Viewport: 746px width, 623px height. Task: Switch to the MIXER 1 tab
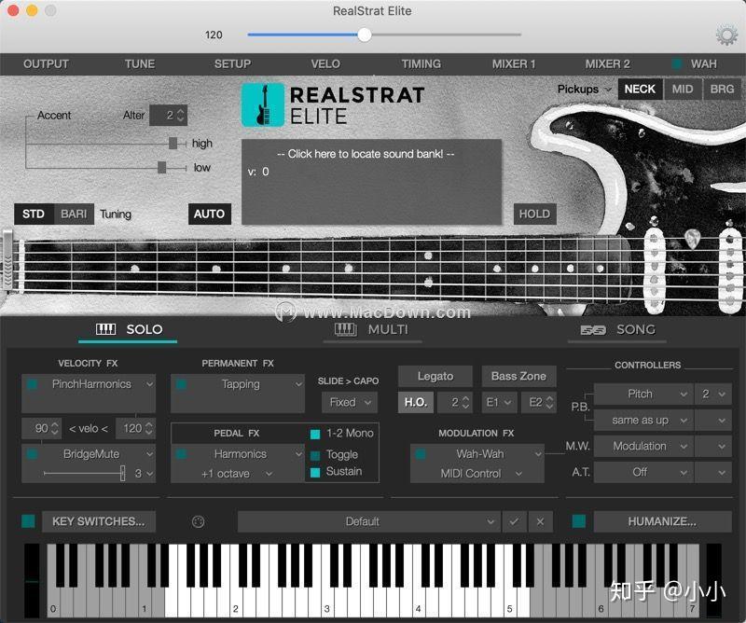click(x=514, y=64)
